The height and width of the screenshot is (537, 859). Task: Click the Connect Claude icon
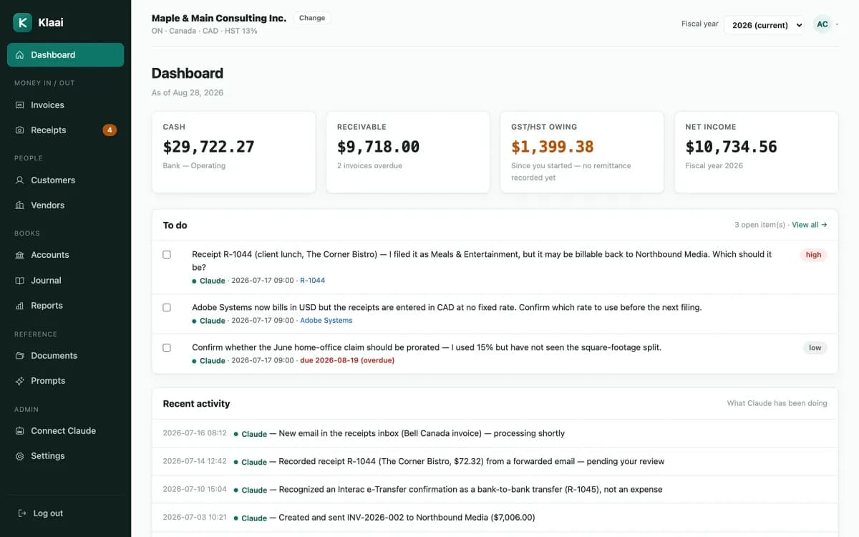click(20, 431)
